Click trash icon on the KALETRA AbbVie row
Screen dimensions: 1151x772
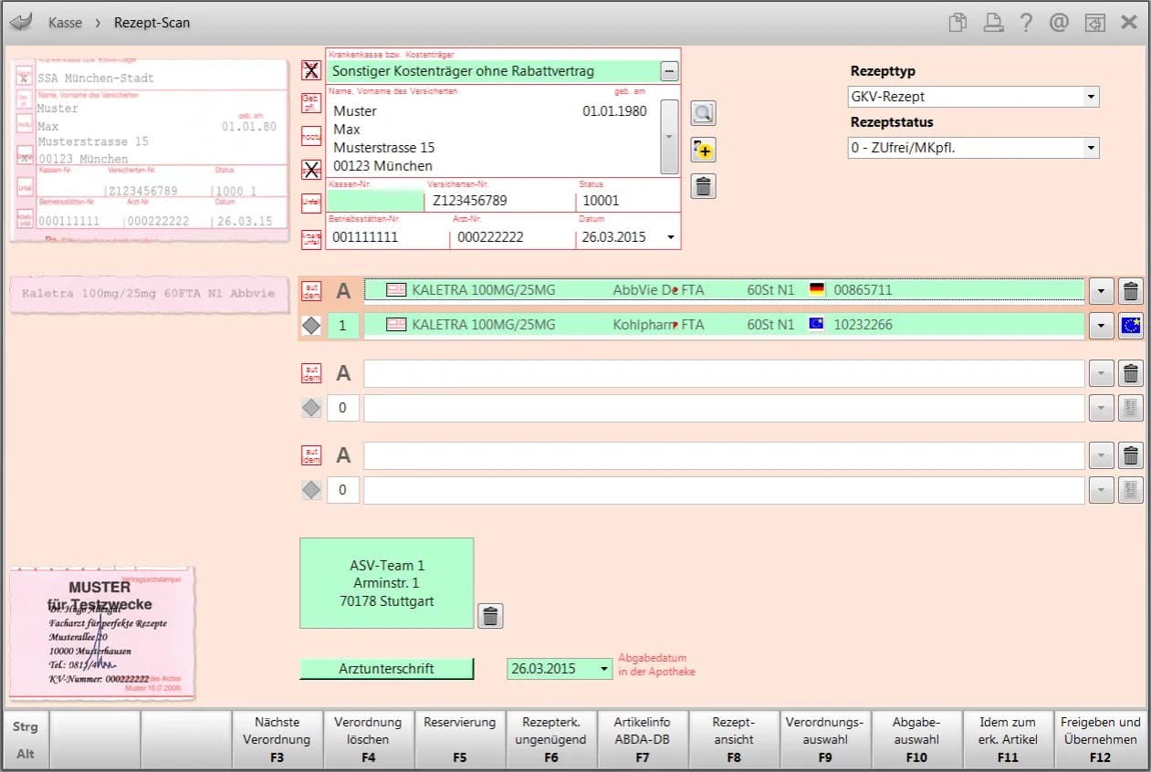[1130, 291]
